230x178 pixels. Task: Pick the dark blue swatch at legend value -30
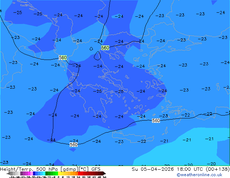(x=34, y=174)
